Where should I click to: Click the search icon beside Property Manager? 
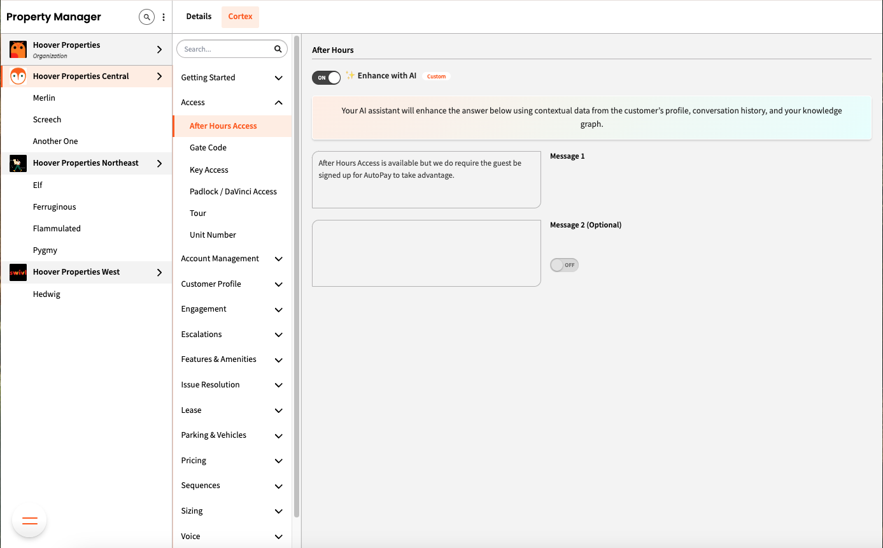click(147, 17)
